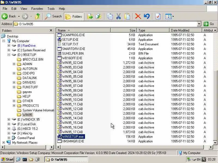Open the Favorites menu

click(x=37, y=9)
